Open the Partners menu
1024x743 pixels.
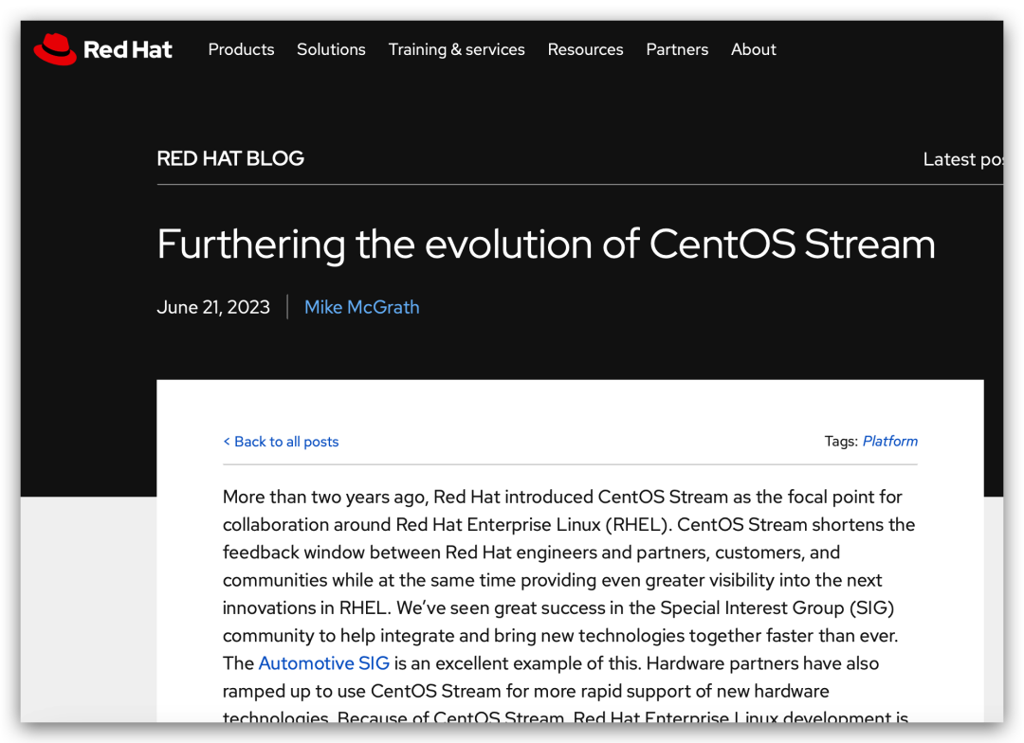[x=677, y=49]
